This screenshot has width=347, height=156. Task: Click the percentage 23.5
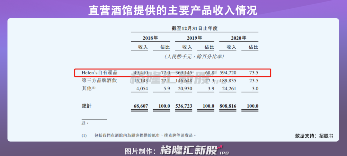tap(254, 81)
